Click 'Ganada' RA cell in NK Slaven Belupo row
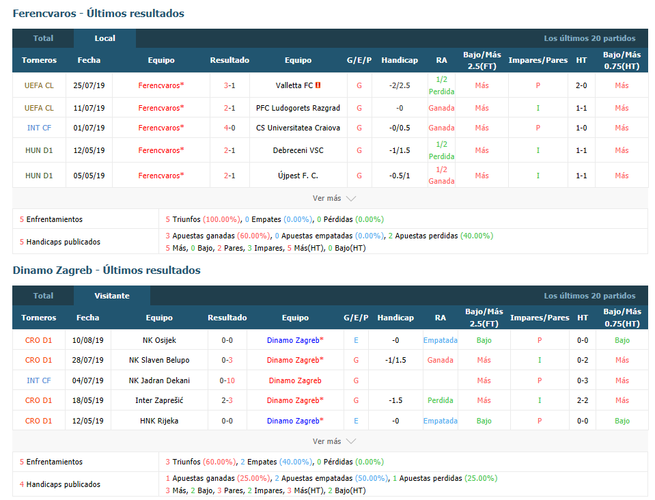The height and width of the screenshot is (500, 655). point(441,360)
